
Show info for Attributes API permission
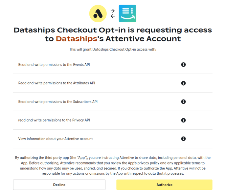coord(183,83)
